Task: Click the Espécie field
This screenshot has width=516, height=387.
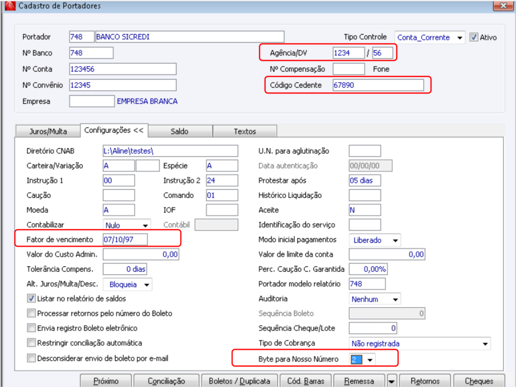Action: pos(222,166)
